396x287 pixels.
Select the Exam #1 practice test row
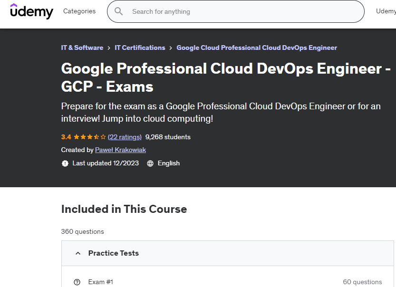click(x=228, y=282)
